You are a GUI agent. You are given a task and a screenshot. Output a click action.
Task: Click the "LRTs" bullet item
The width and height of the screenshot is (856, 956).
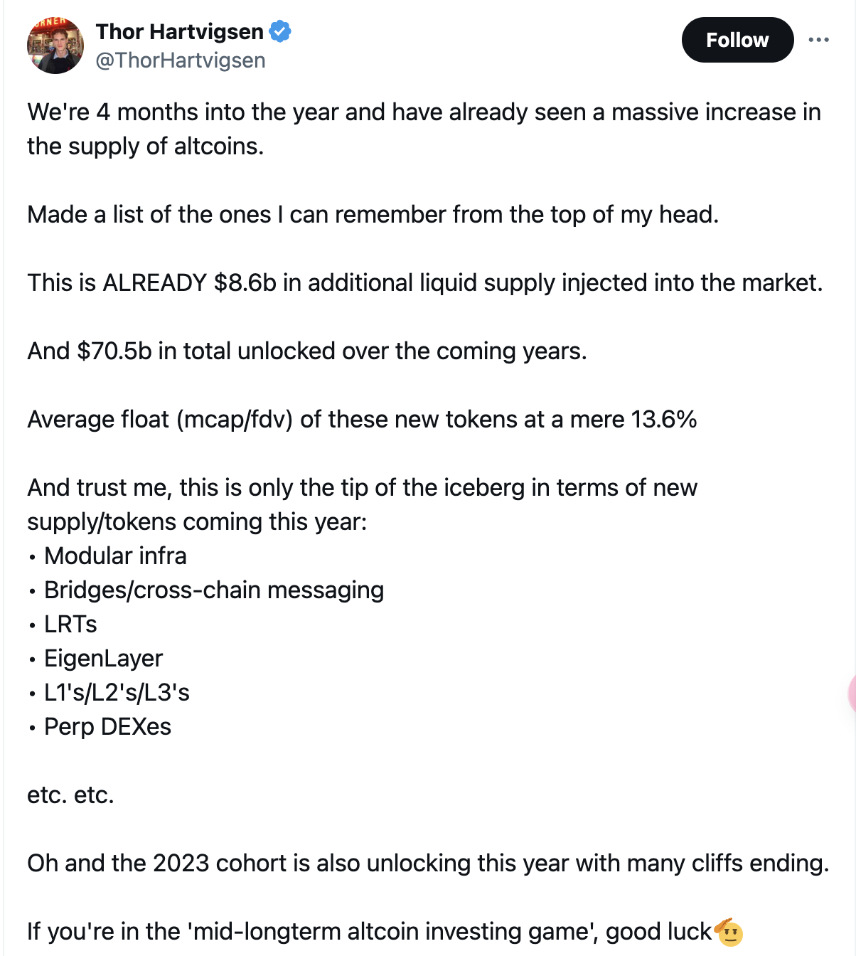pyautogui.click(x=70, y=625)
